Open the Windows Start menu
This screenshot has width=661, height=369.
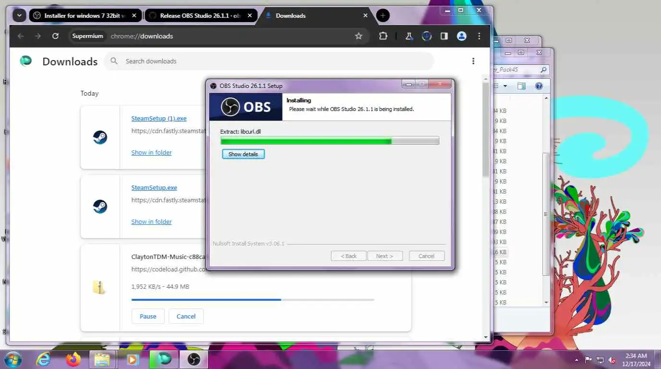click(12, 359)
